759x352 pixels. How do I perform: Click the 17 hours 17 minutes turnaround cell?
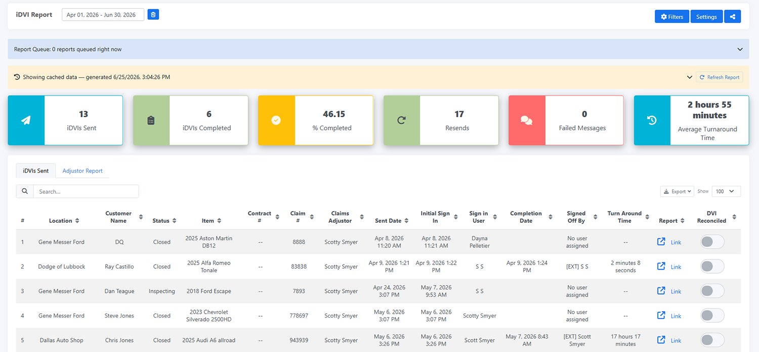pos(625,340)
